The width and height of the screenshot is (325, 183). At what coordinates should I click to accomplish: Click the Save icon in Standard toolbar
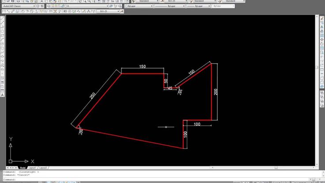pos(13,1)
